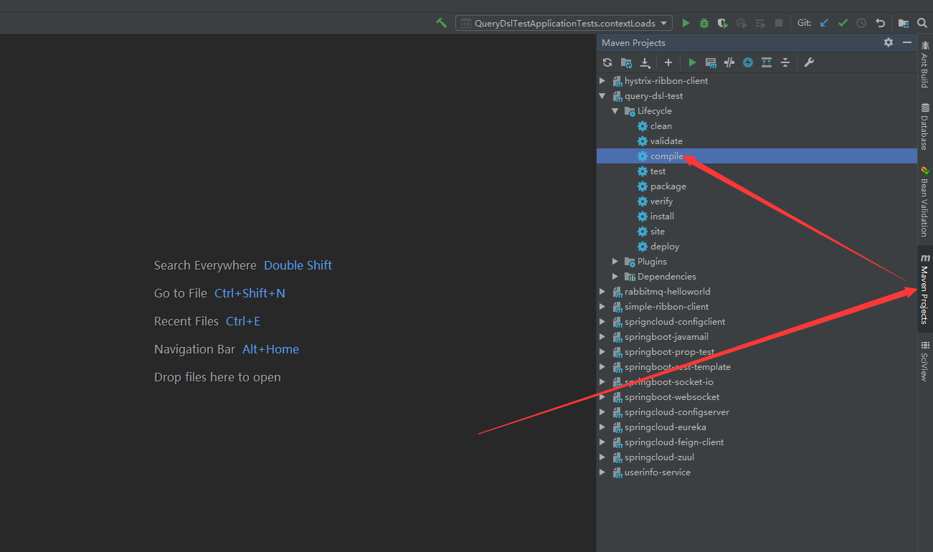This screenshot has width=933, height=552.
Task: Expand the springcloud-zuul project node
Action: [602, 457]
